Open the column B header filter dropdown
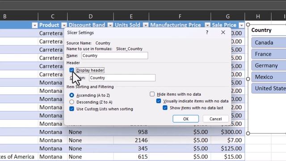 [35, 25]
